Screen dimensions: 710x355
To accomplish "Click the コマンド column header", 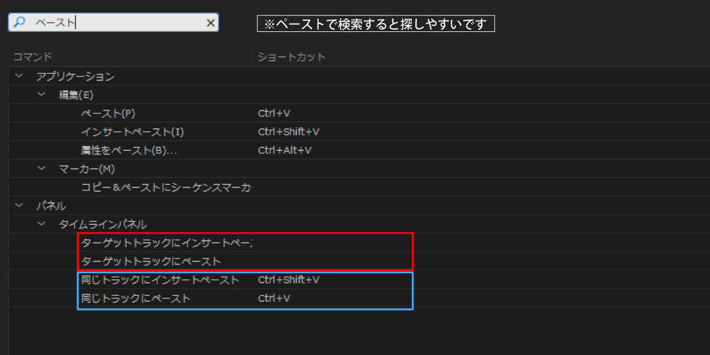I will [33, 57].
